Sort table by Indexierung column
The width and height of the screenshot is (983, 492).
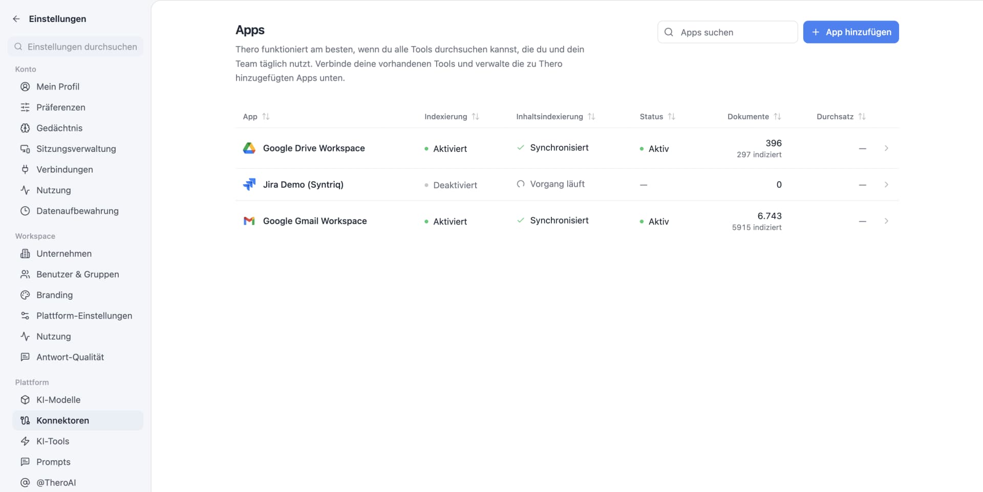[x=452, y=117]
